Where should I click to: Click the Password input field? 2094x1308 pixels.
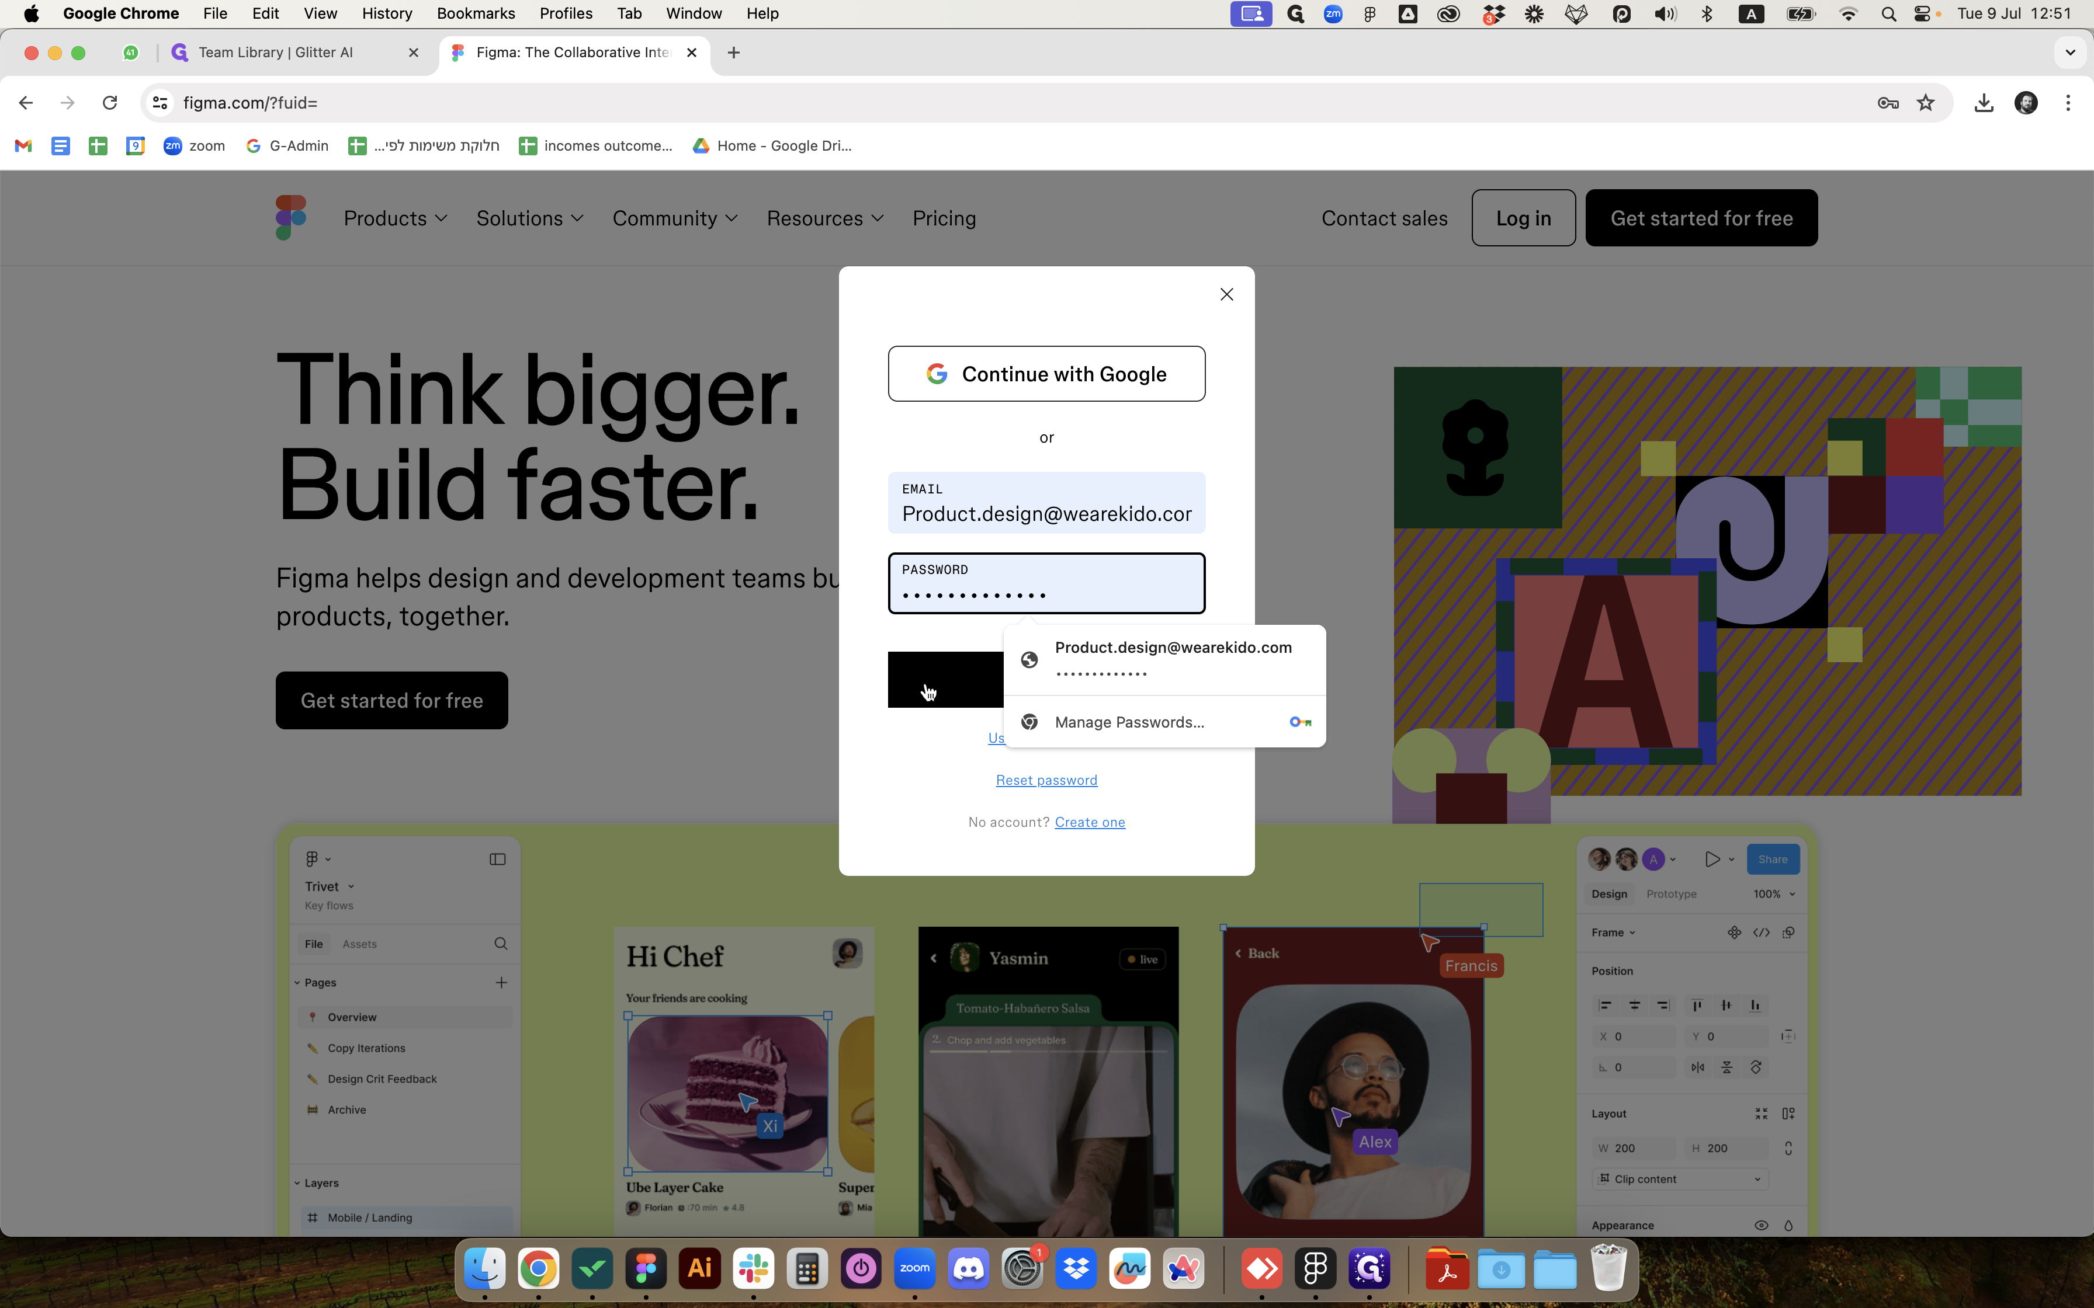coord(1046,583)
